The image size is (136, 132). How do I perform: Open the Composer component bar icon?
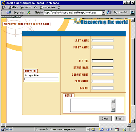click(124, 130)
